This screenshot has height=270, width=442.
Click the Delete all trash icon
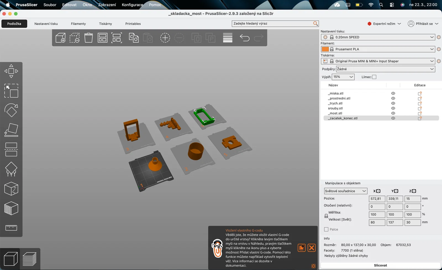88,38
